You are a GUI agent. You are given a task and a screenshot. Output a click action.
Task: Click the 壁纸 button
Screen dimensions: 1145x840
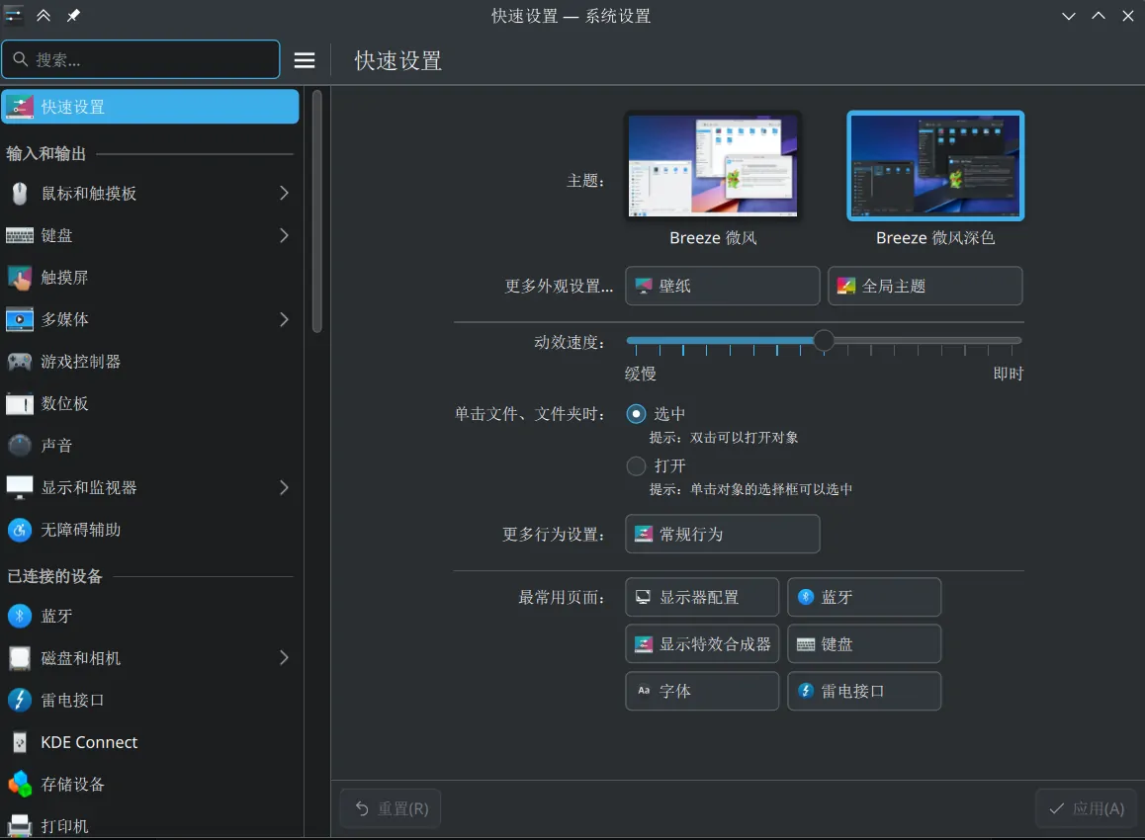click(x=722, y=286)
